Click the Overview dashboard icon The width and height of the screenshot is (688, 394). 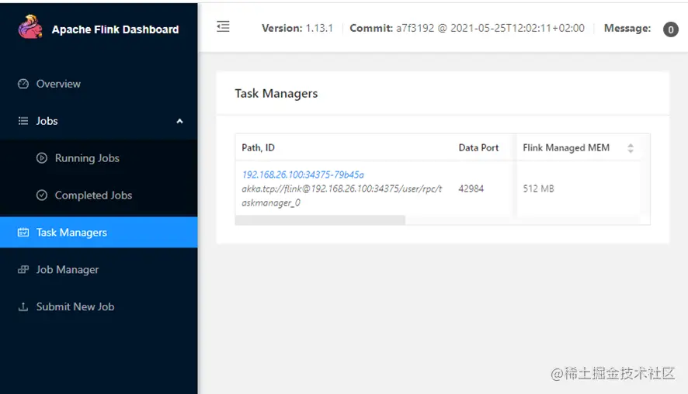23,84
